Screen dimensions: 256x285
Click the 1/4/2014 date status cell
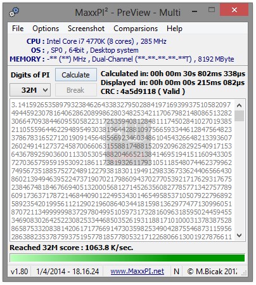click(x=68, y=272)
